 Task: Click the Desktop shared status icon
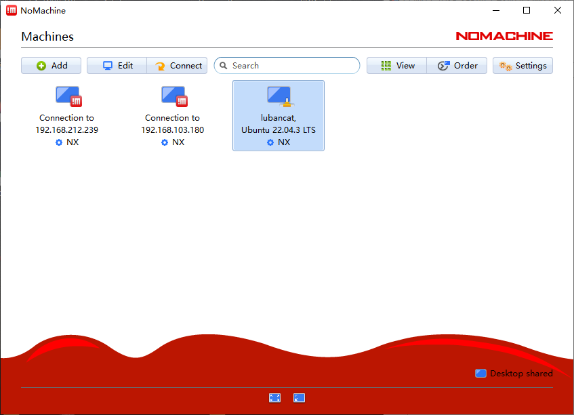(x=480, y=374)
